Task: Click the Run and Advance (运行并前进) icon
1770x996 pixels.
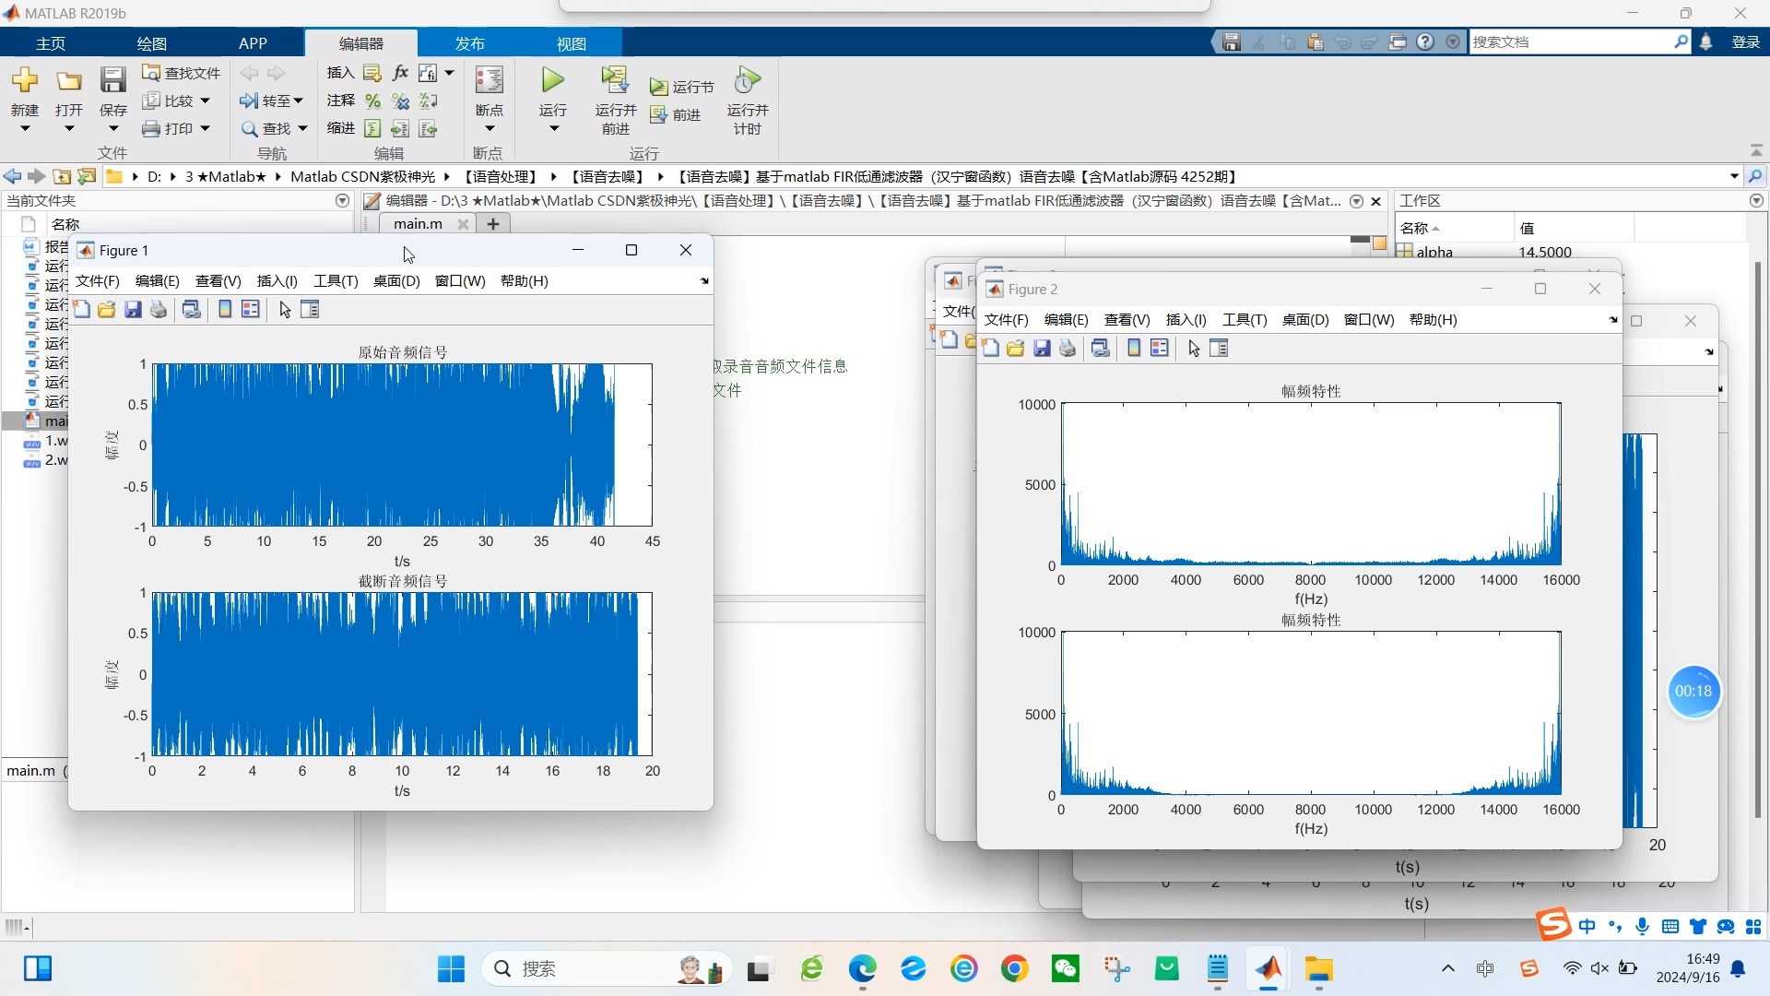Action: click(615, 80)
